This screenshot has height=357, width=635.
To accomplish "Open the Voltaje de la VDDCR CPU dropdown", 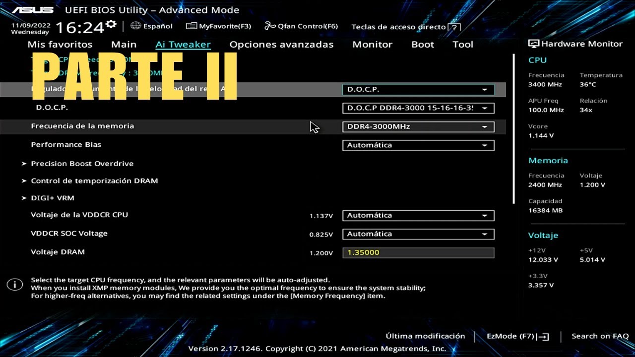I will 418,216.
